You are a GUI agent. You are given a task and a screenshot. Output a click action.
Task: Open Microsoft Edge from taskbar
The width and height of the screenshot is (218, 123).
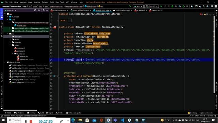(73, 120)
